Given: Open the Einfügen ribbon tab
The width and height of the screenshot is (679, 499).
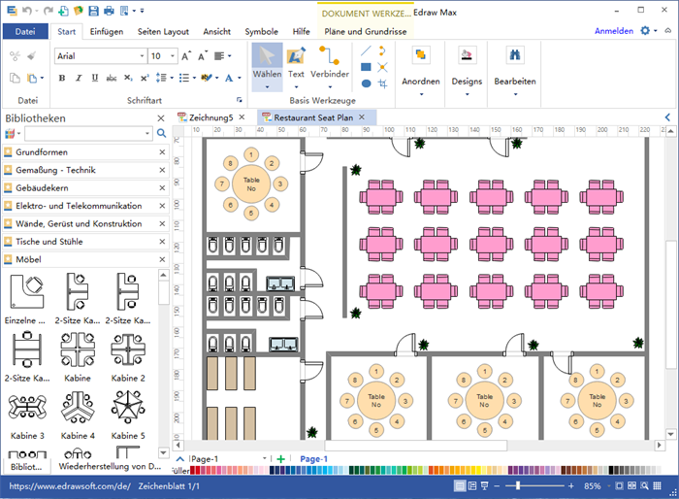Looking at the screenshot, I should (106, 31).
